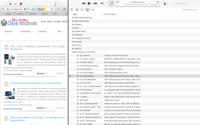Switch to the Movies library icon

point(77,9)
